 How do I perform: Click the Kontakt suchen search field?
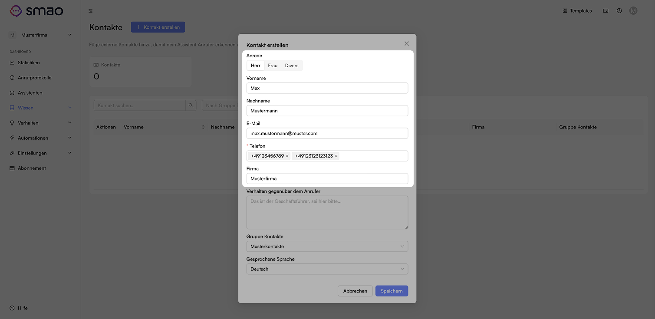coord(140,105)
